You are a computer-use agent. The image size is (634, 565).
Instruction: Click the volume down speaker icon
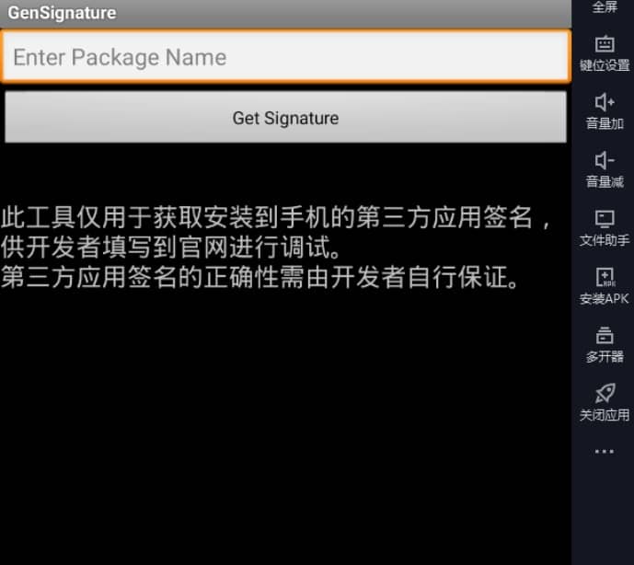point(605,160)
